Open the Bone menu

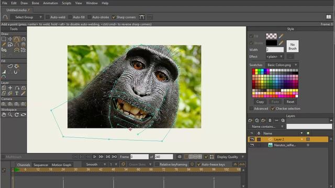pos(36,3)
